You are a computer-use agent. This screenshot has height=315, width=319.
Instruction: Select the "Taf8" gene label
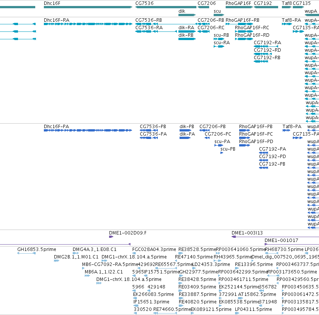point(287,3)
